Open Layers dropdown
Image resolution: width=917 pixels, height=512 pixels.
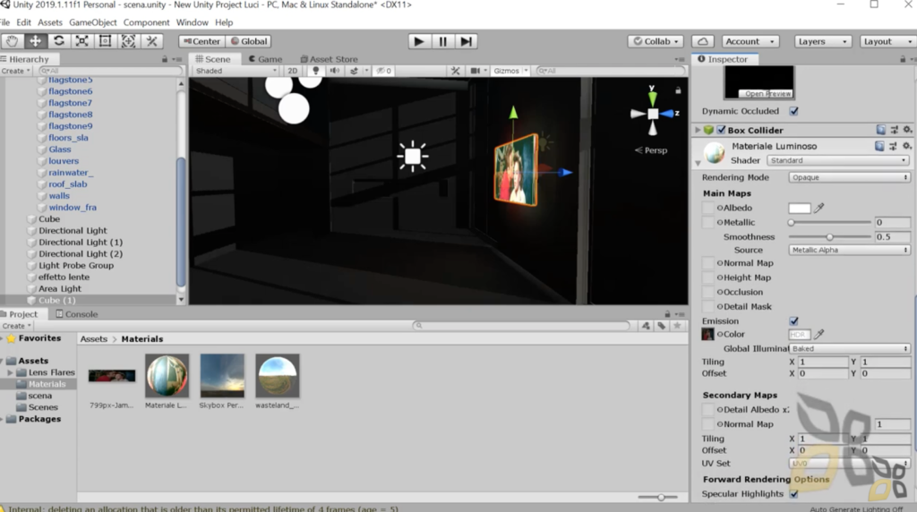pyautogui.click(x=822, y=41)
